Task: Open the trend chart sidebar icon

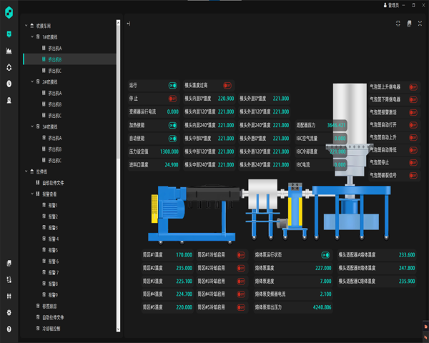Action: coord(9,51)
